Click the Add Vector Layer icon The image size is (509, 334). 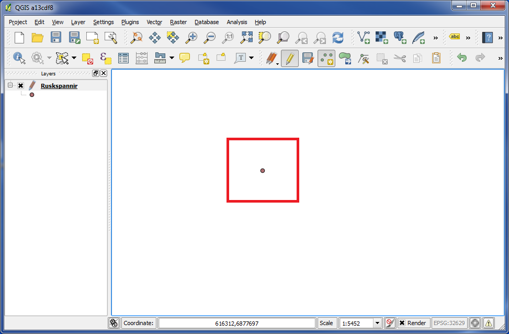coord(364,38)
